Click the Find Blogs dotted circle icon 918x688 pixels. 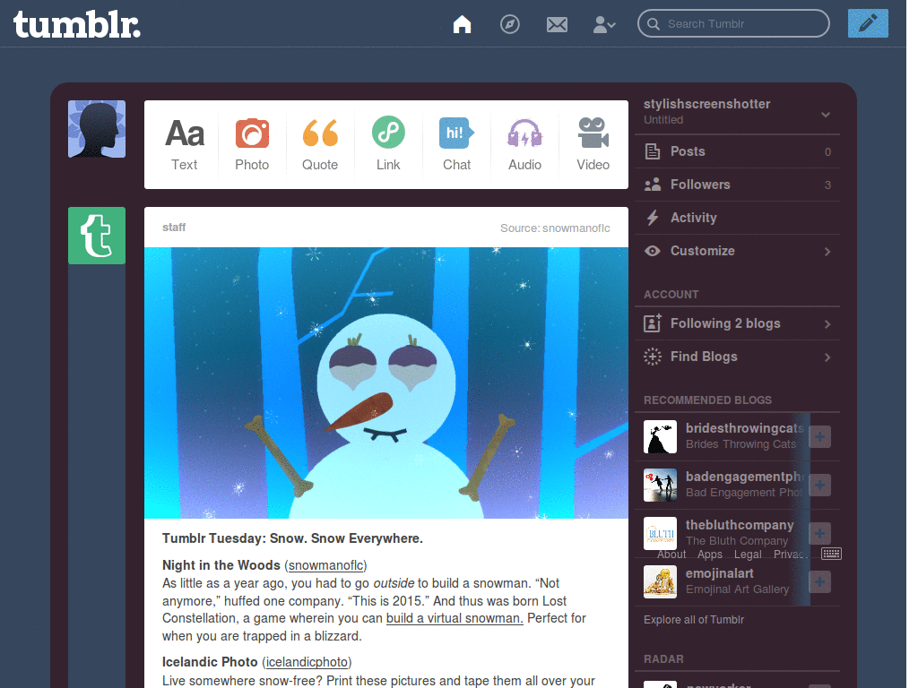[x=653, y=357]
